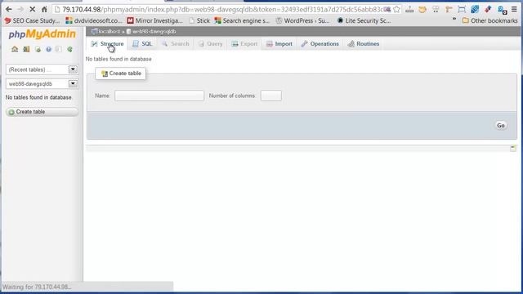The width and height of the screenshot is (523, 294).
Task: Expand the bookmarks overflow chevron
Action: point(454,20)
